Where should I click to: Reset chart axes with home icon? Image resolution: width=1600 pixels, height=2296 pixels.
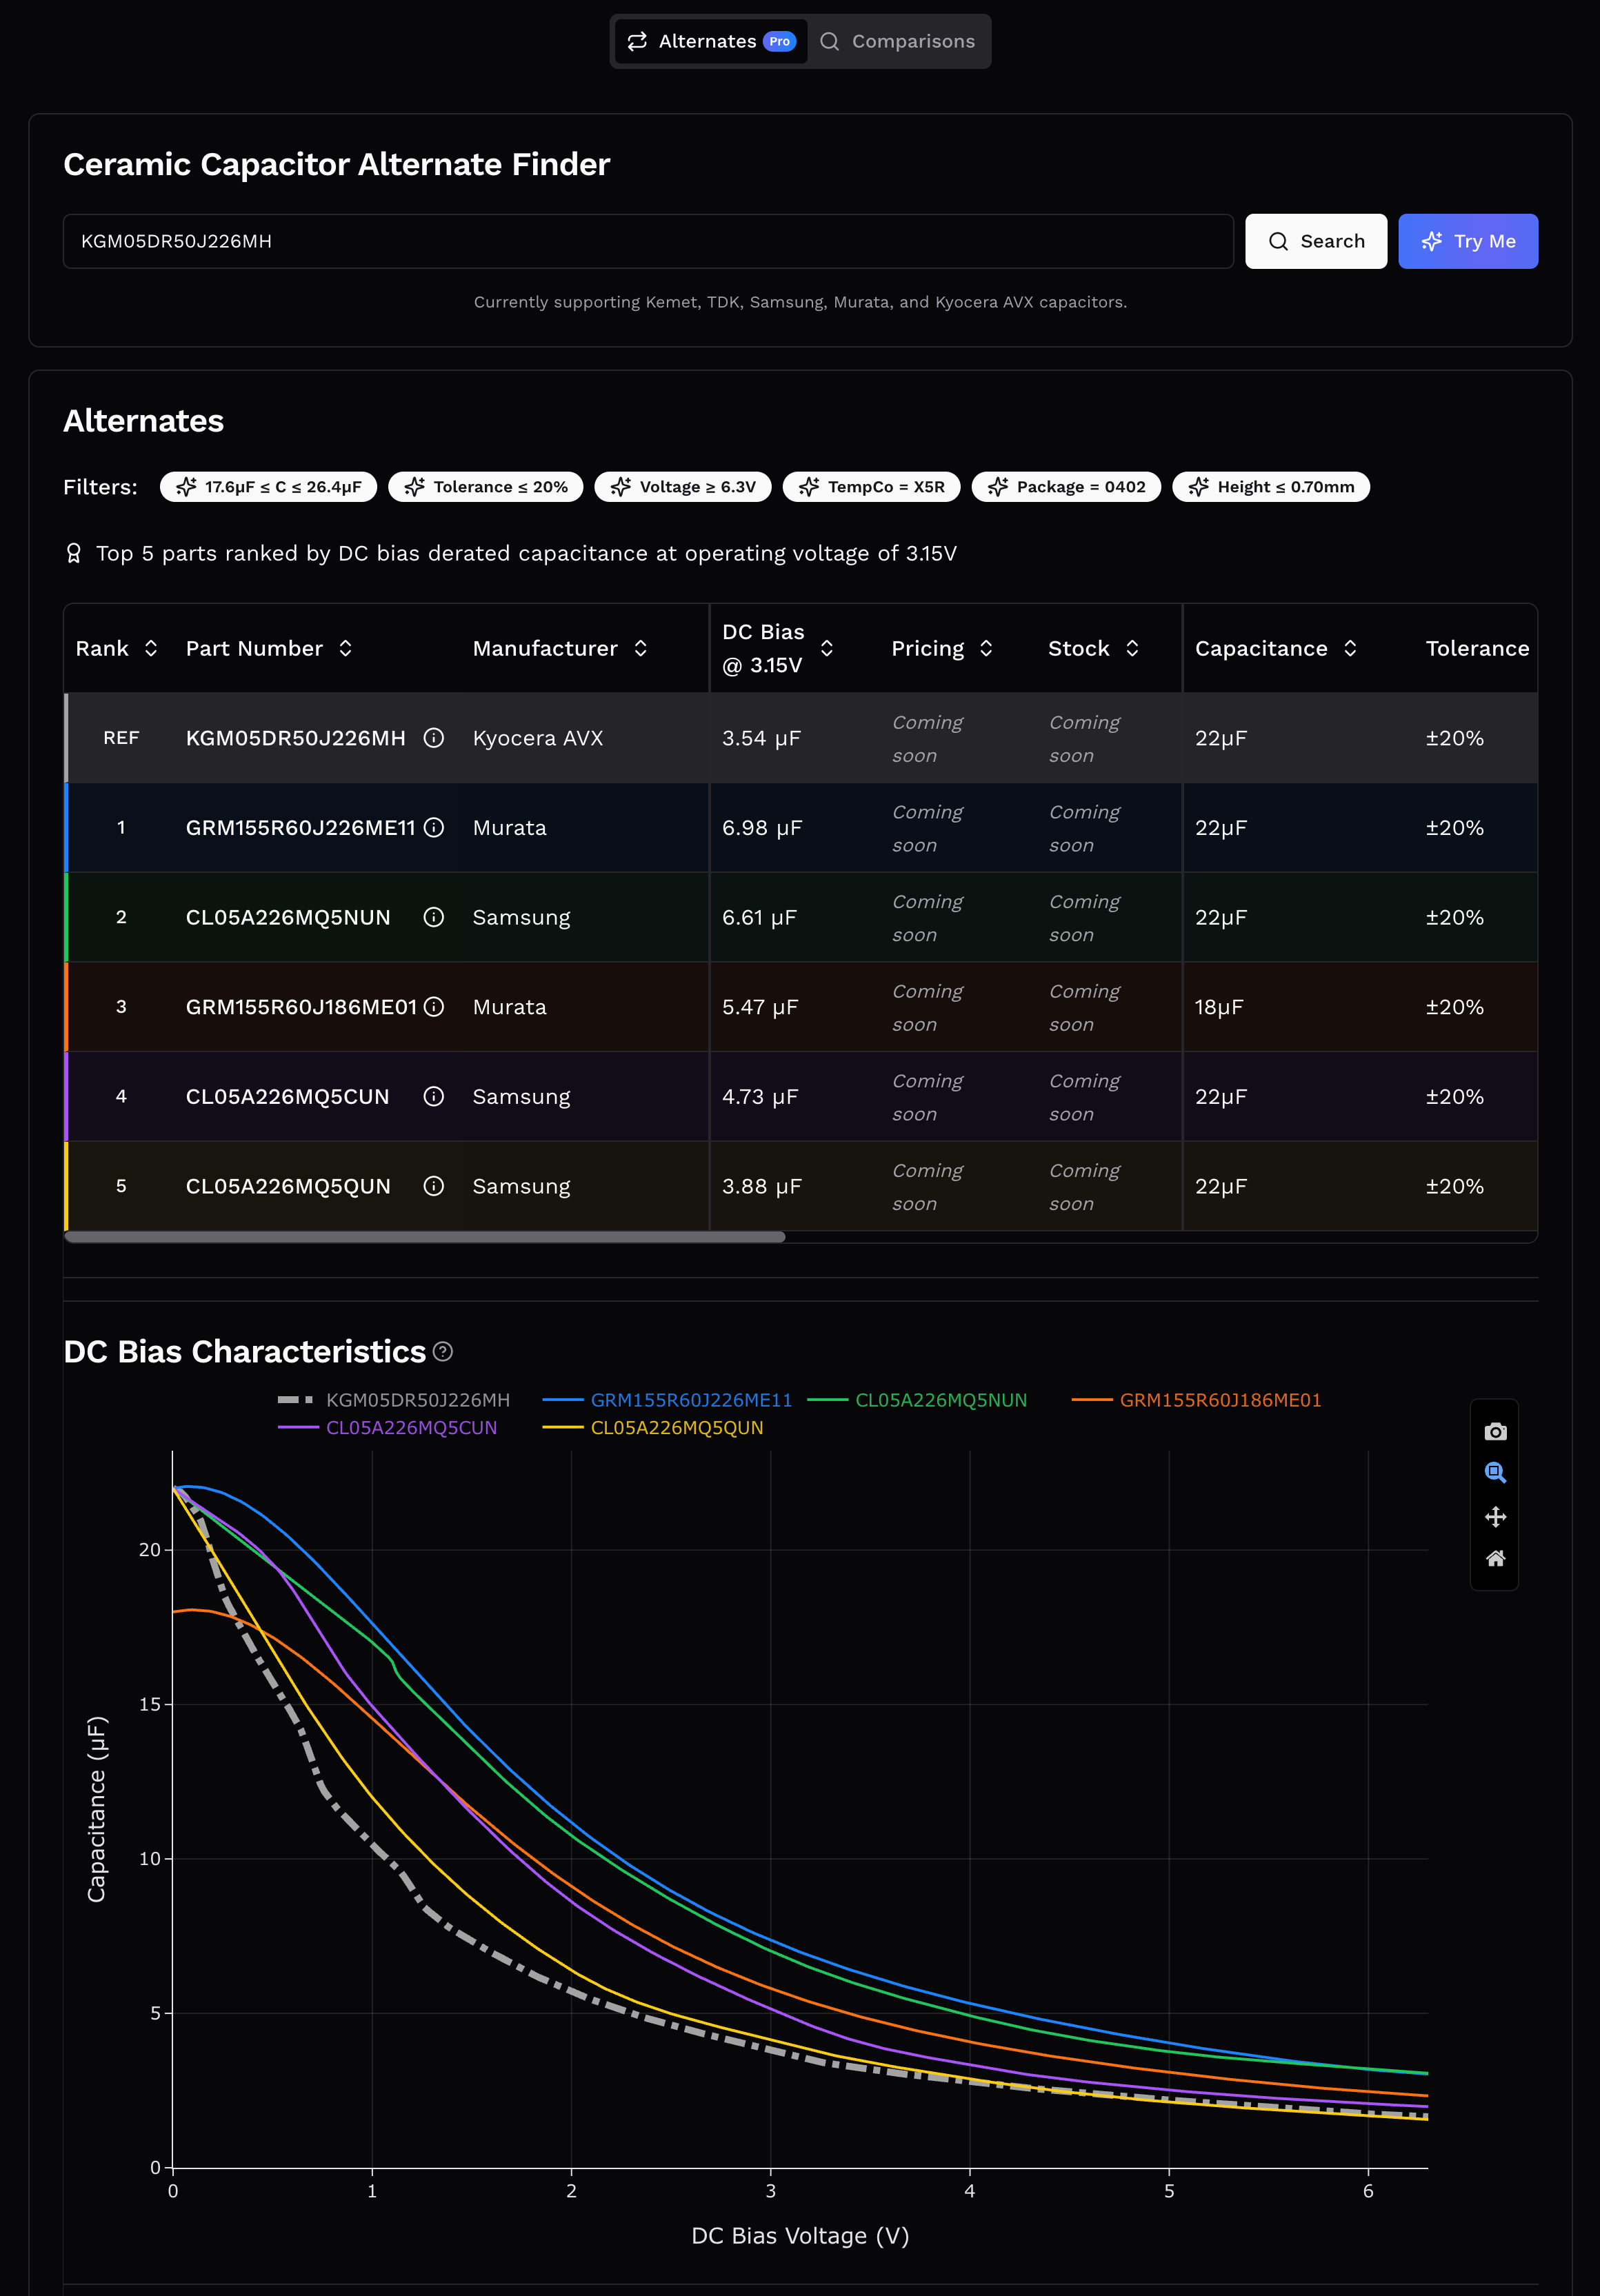pos(1495,1558)
